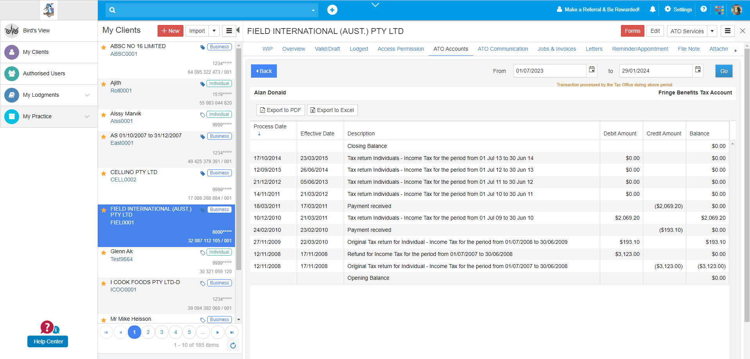Click the round plus add icon in top bar
The height and width of the screenshot is (359, 750).
tap(332, 10)
